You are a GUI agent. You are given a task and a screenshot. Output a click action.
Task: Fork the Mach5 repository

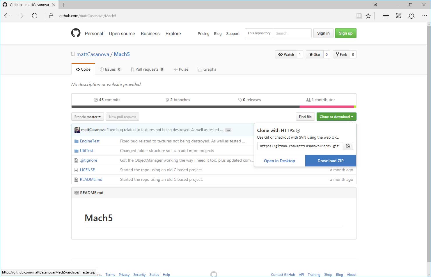pyautogui.click(x=341, y=54)
